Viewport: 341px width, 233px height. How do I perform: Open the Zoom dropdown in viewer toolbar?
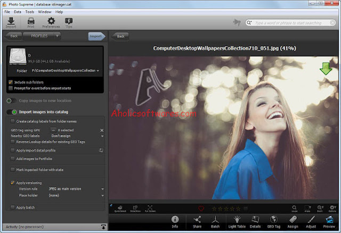[320, 209]
